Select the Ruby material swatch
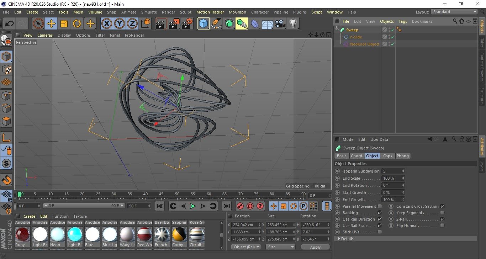Image resolution: width=486 pixels, height=259 pixels. [22, 234]
